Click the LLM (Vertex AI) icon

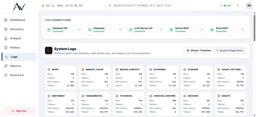click(x=131, y=30)
